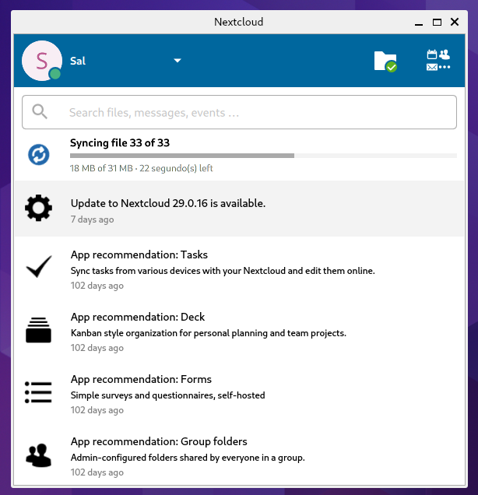478x495 pixels.
Task: Click Simple surveys and questionnaires description
Action: coord(167,395)
